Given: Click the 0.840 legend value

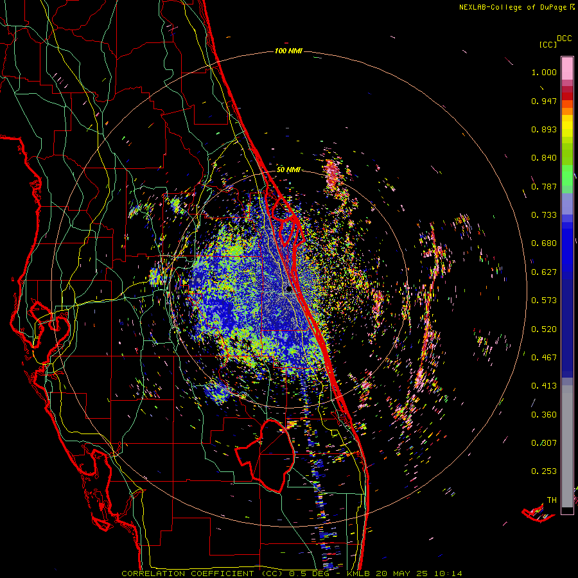Looking at the screenshot, I should (544, 158).
